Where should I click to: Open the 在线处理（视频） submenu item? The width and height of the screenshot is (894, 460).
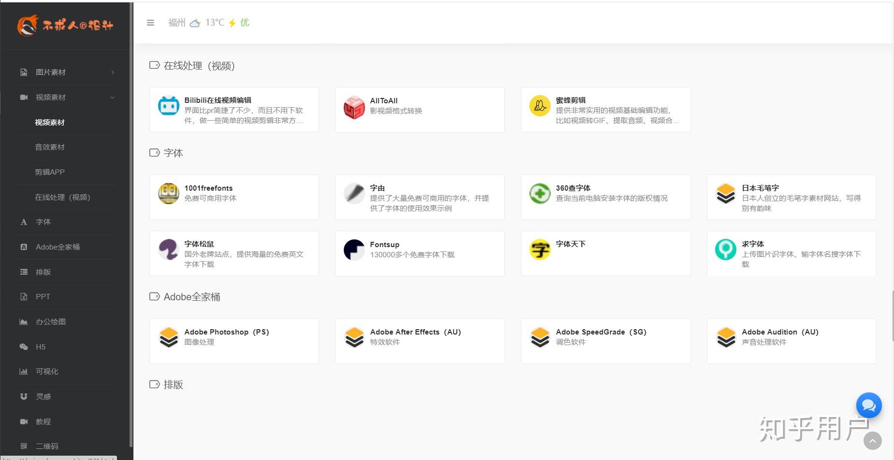coord(62,197)
